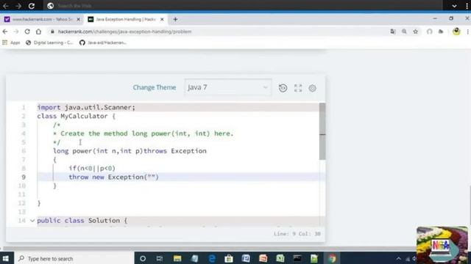This screenshot has height=264, width=471.
Task: Open a new Chrome tab
Action: click(175, 19)
